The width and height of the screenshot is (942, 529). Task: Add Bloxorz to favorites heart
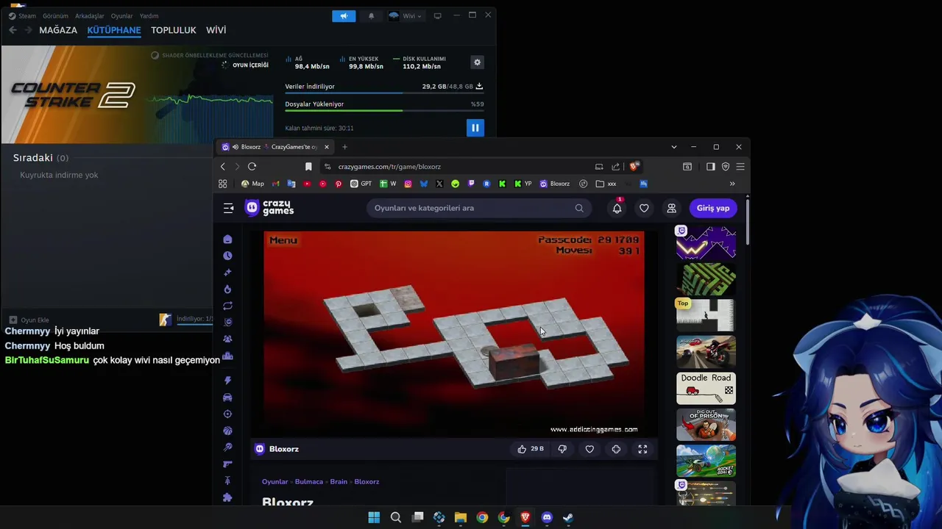(x=589, y=449)
